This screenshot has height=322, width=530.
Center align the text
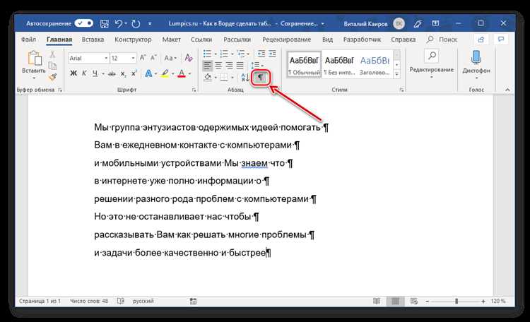tap(218, 66)
